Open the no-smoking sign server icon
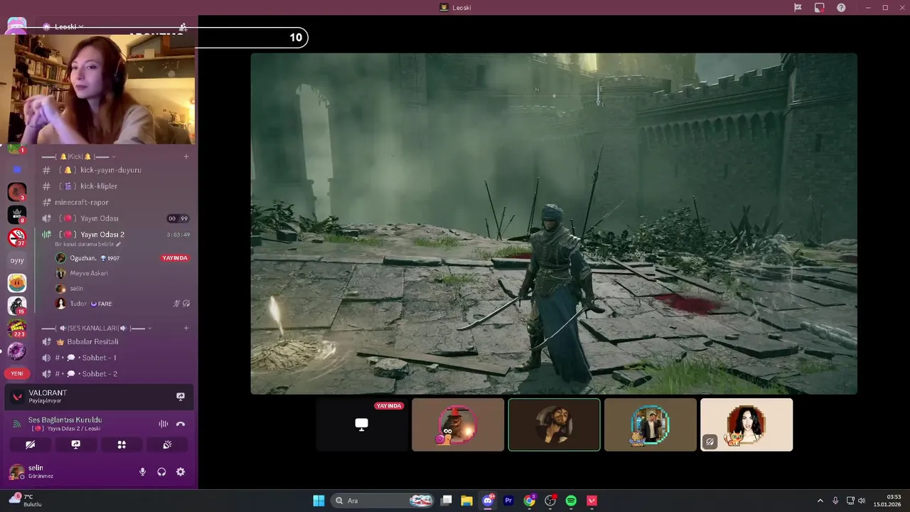910x512 pixels. 17,237
